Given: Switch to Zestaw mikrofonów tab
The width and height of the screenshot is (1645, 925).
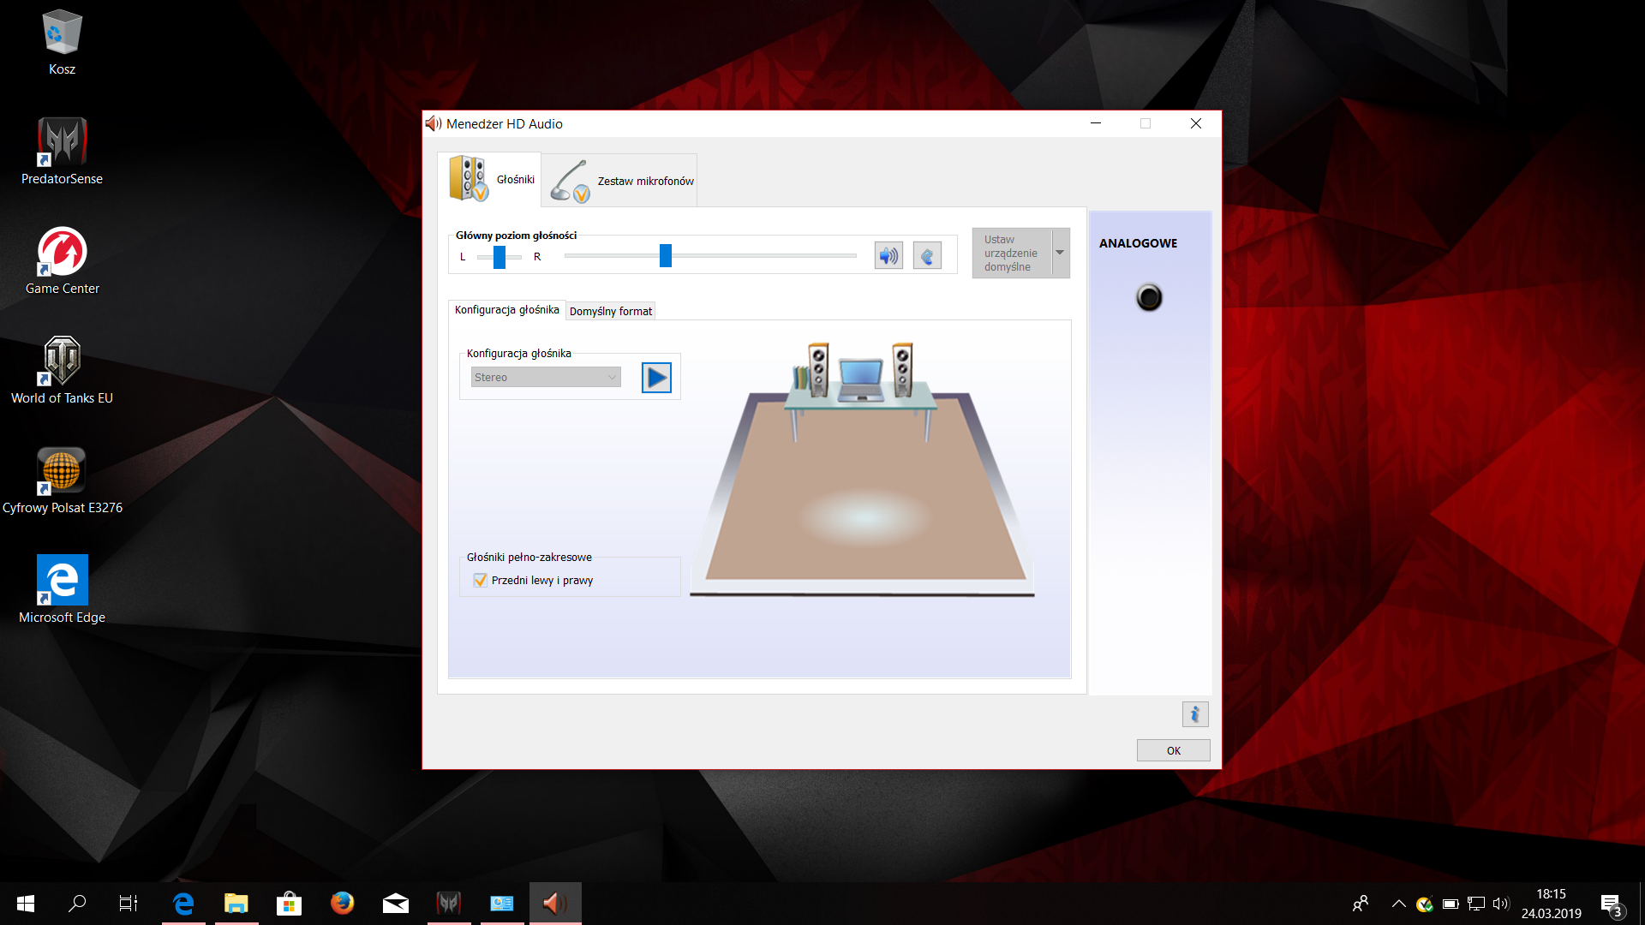Looking at the screenshot, I should pyautogui.click(x=620, y=181).
